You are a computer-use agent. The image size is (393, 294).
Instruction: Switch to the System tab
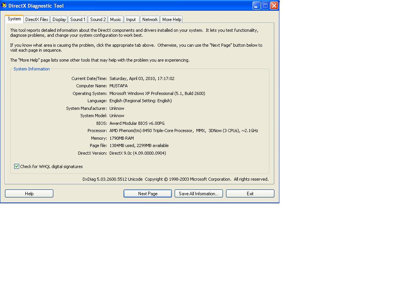coord(14,19)
